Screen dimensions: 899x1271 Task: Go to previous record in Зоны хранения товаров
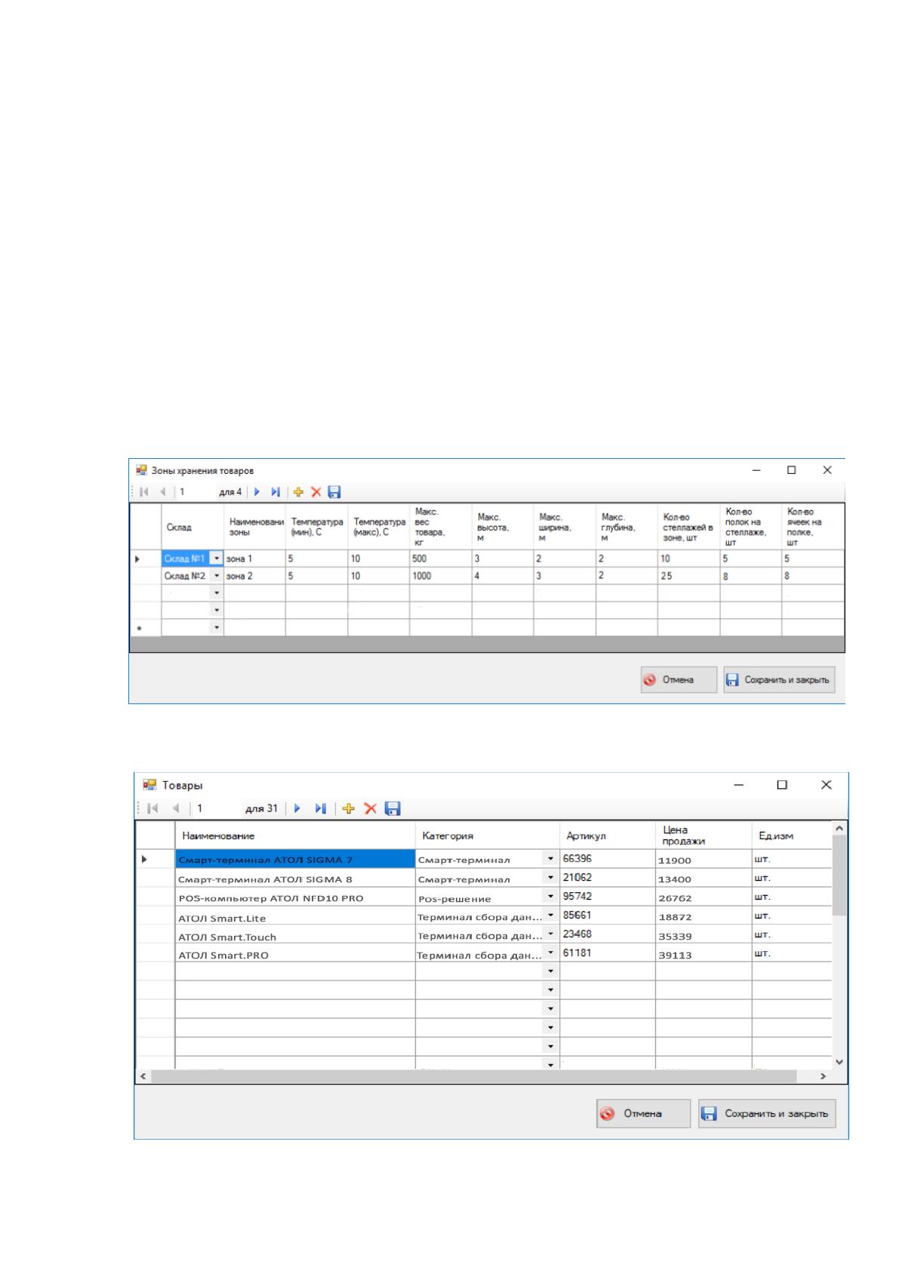[x=162, y=492]
